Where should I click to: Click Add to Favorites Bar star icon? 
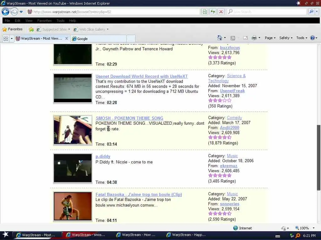pos(31,29)
